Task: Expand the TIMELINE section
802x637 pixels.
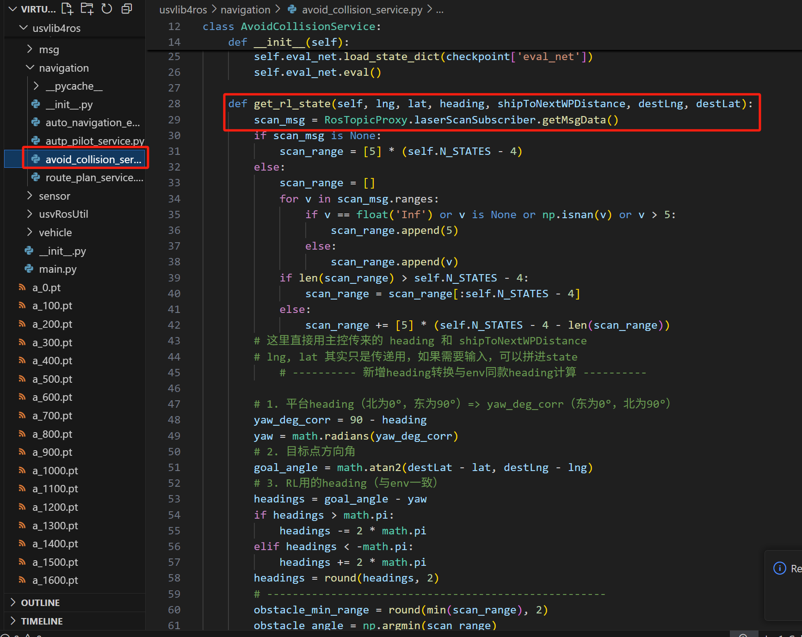Action: [x=42, y=621]
